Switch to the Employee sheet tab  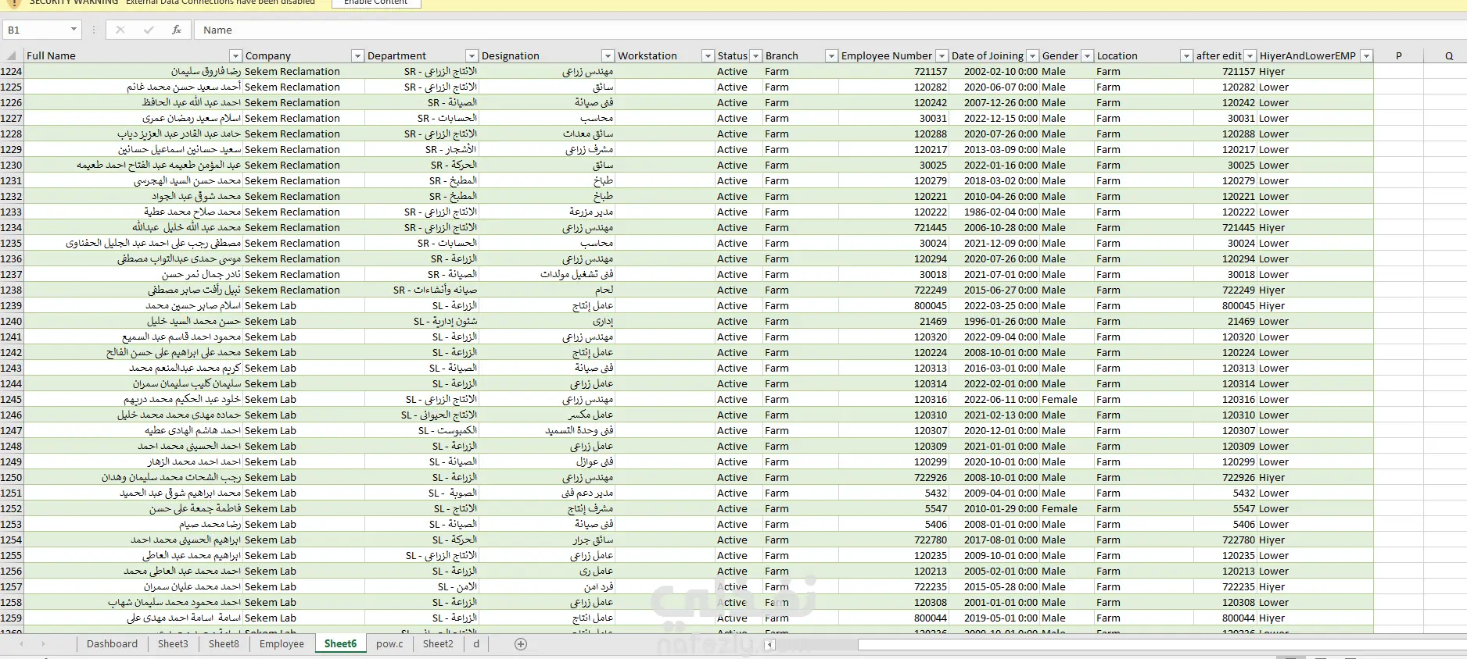(282, 644)
